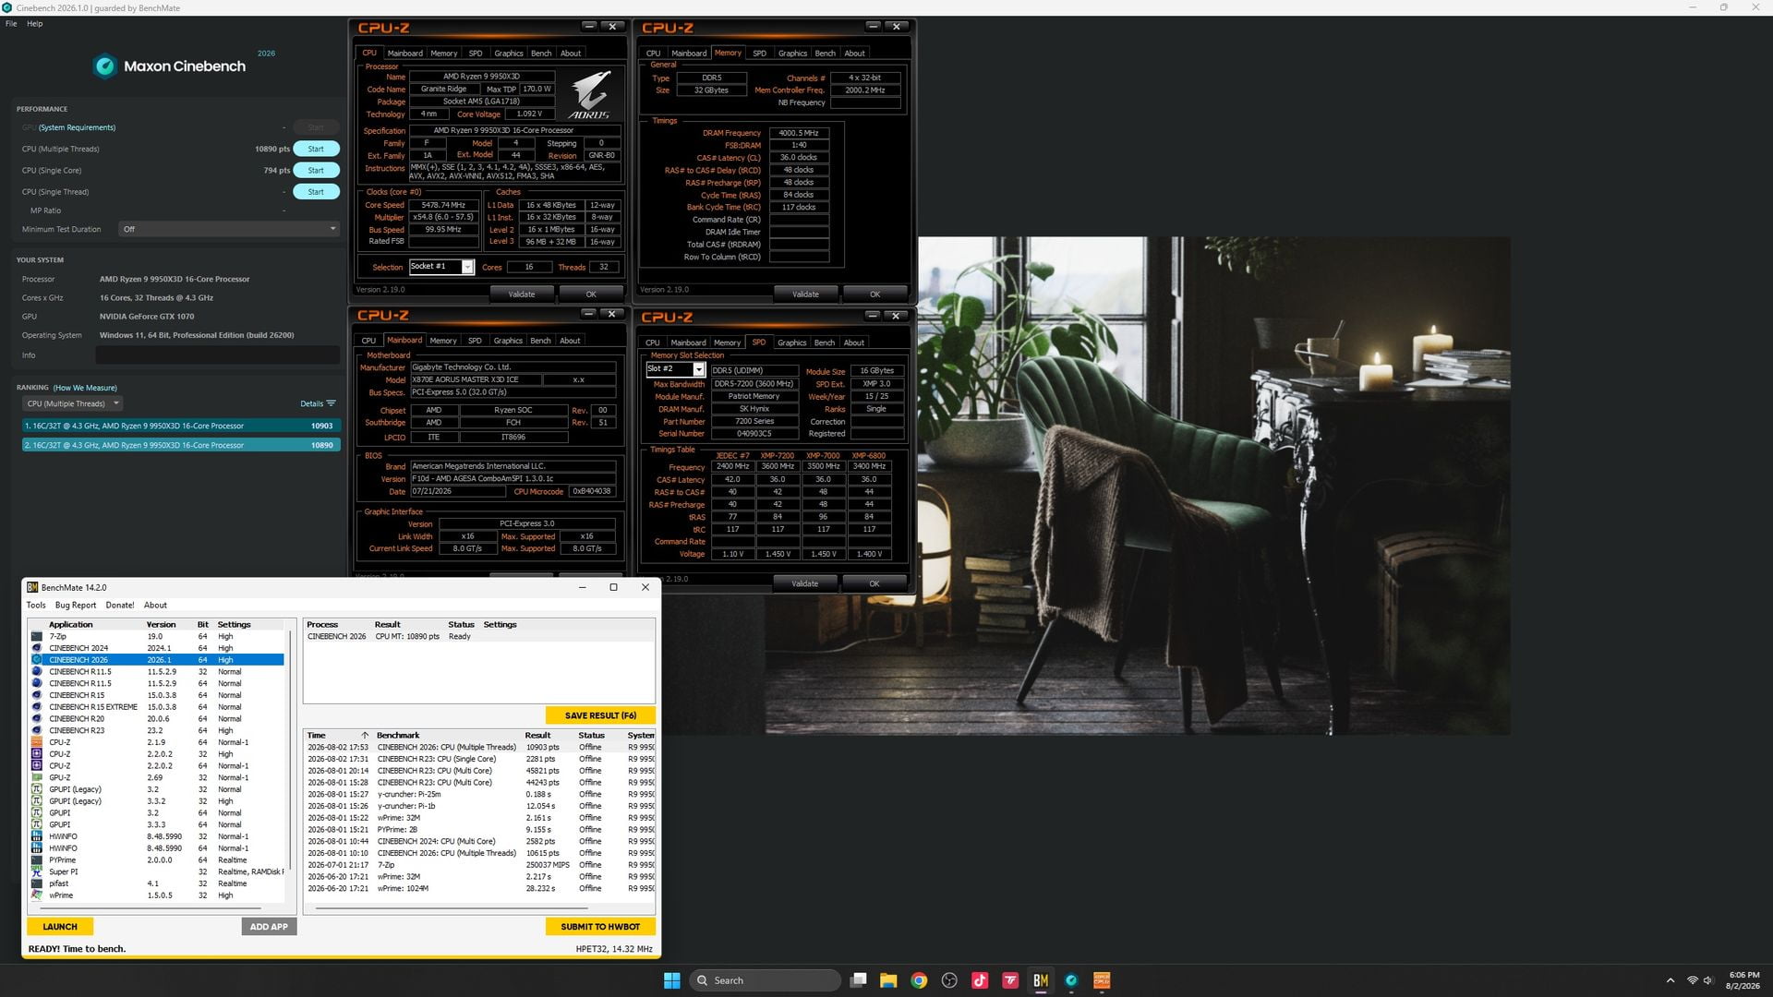1773x997 pixels.
Task: Click Validate in the CPU-Z Memory window
Action: [x=805, y=294]
